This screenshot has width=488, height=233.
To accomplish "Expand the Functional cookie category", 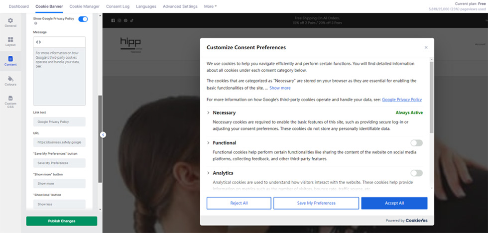I will coord(209,143).
